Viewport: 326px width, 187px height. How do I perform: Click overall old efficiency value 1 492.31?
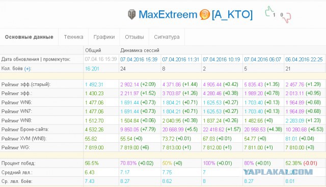(x=94, y=84)
